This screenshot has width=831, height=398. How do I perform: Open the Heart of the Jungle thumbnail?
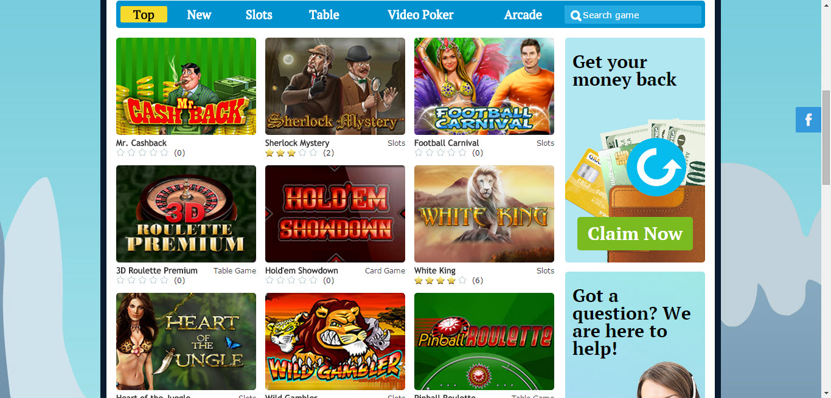tap(186, 341)
